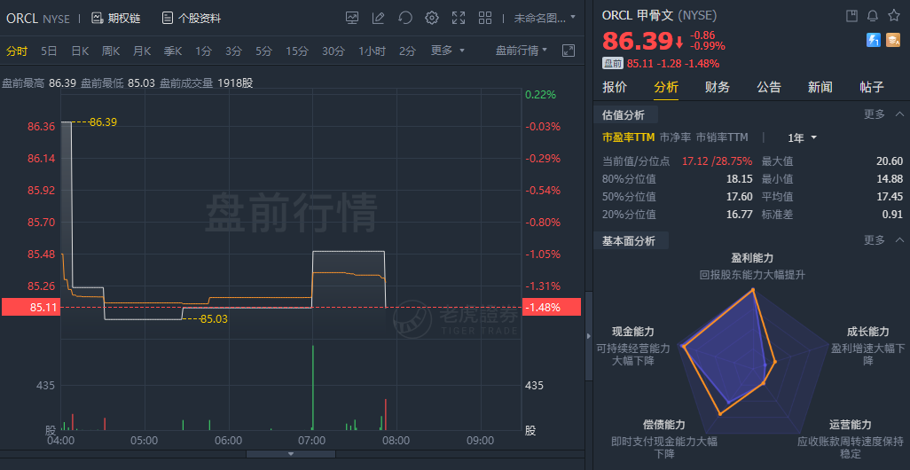Click the chart indicator icon in toolbar

tap(352, 18)
